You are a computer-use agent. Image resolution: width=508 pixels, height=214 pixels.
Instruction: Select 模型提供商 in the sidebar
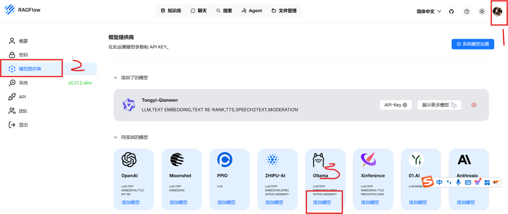point(48,69)
